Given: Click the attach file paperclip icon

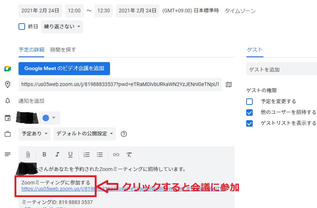Looking at the screenshot, I should 28,155.
